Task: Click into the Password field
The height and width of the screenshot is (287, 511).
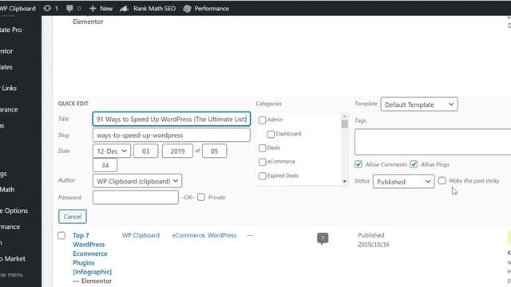Action: point(136,197)
